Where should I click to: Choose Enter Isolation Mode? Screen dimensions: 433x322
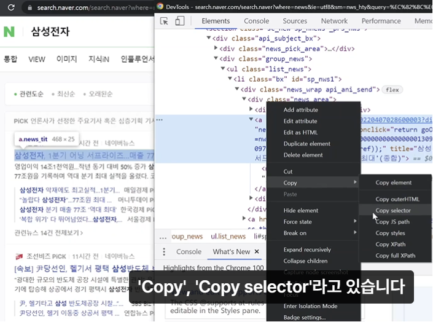click(313, 306)
